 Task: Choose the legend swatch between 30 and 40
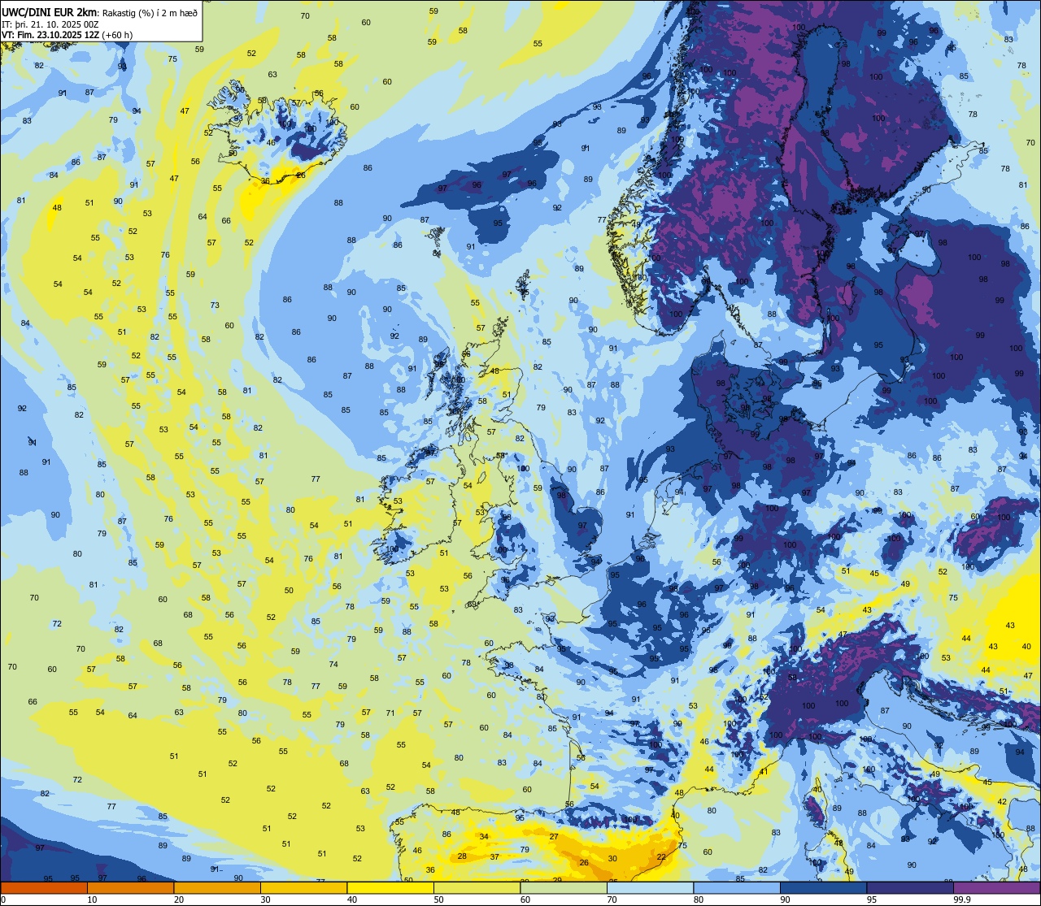pyautogui.click(x=303, y=888)
